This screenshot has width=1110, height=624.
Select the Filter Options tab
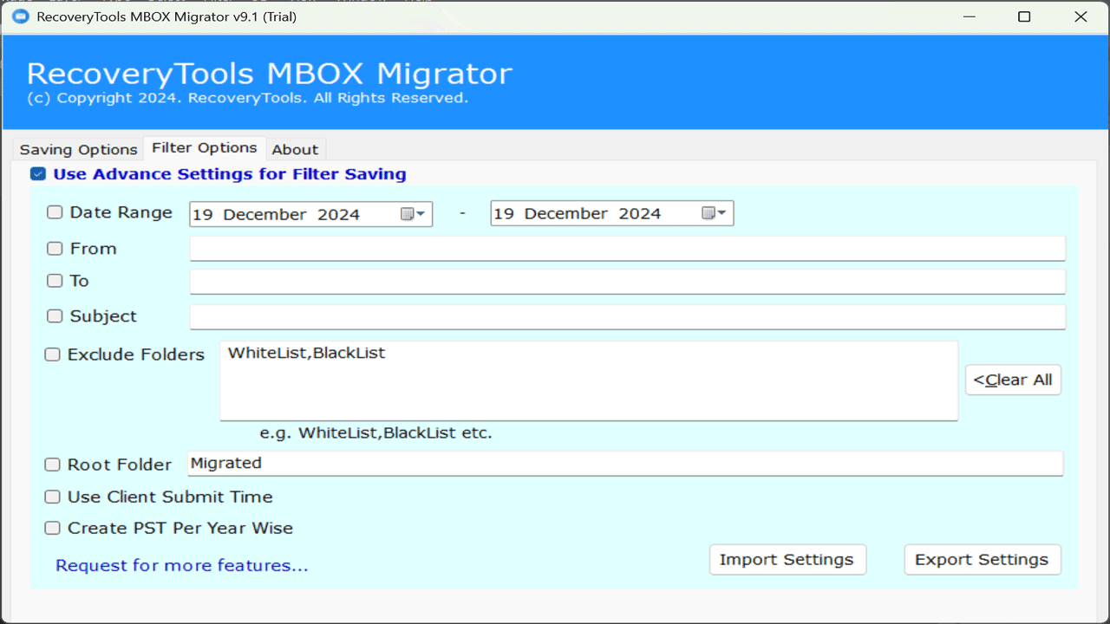(205, 147)
